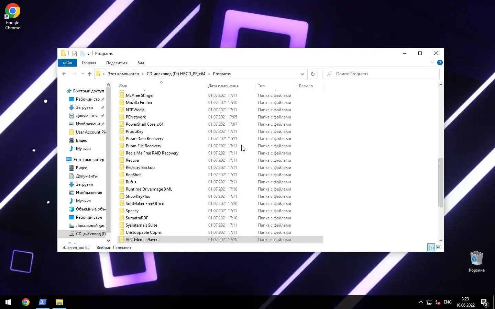Select Registry Backup folder
495x309 pixels.
140,168
